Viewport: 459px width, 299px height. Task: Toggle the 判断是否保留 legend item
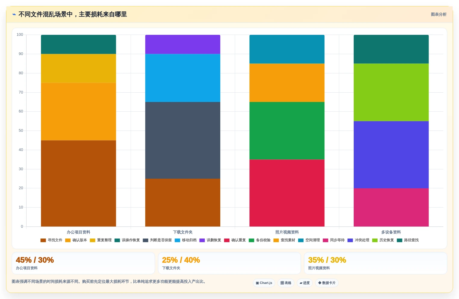pos(157,240)
